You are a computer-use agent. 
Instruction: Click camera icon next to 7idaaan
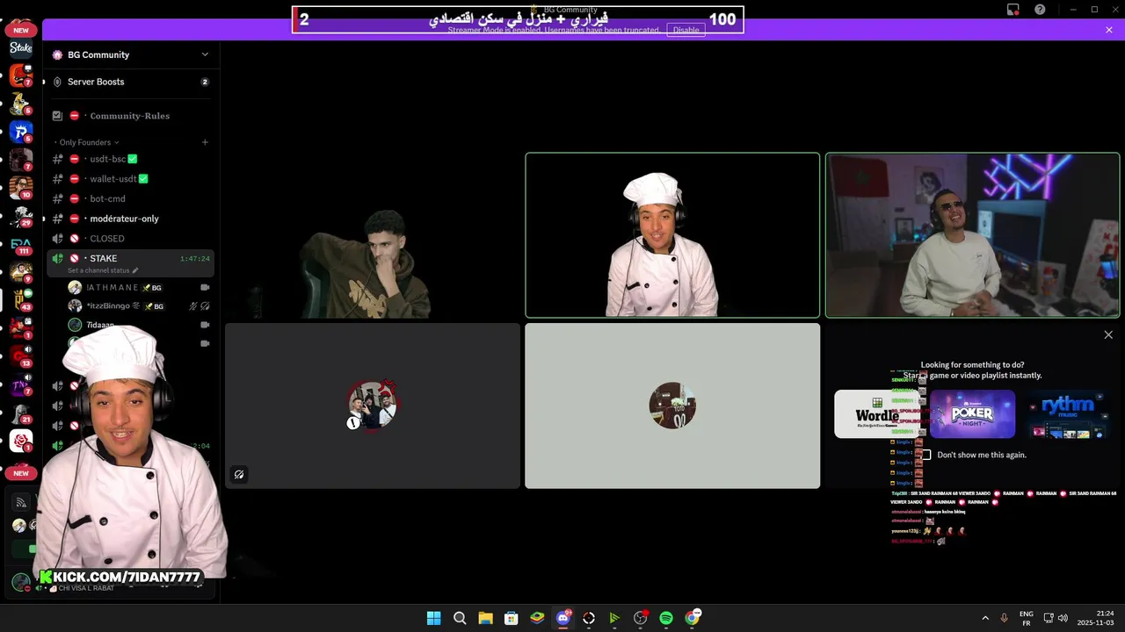click(x=205, y=325)
